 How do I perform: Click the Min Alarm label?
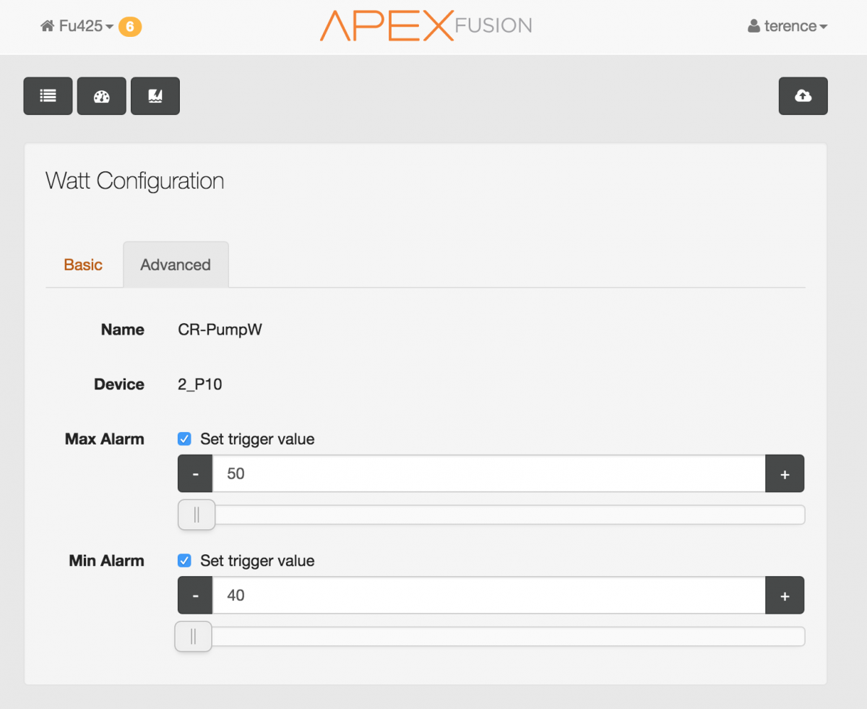coord(107,560)
